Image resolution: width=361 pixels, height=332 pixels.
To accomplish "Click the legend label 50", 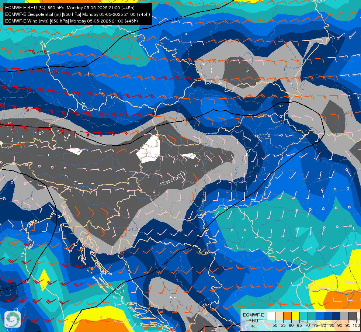I will pos(275,325).
